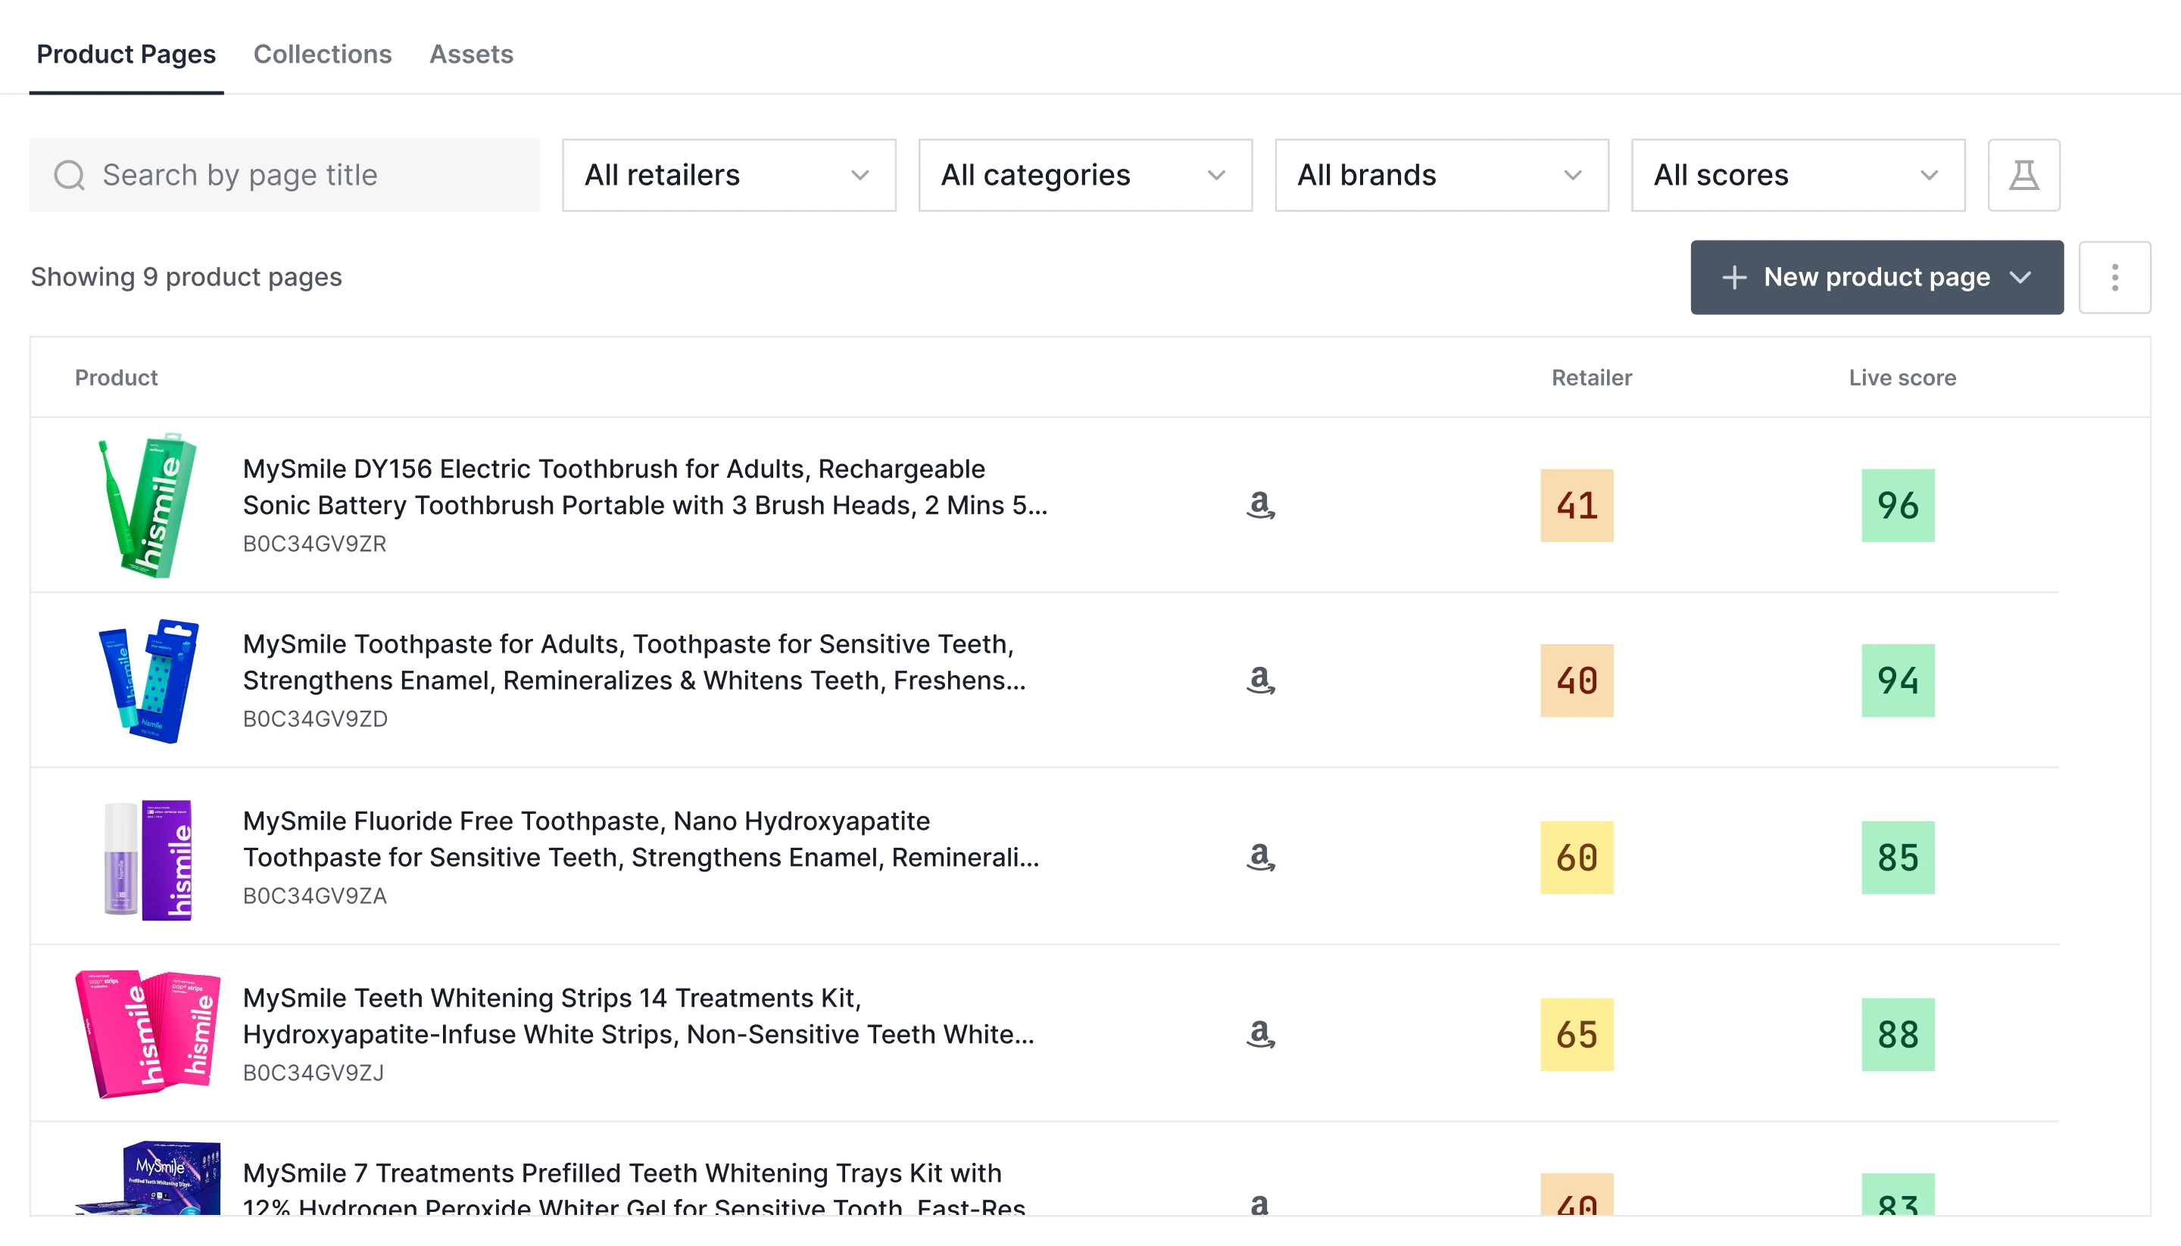Click ASIN B0C34GV9ZD text
This screenshot has width=2181, height=1246.
(315, 719)
